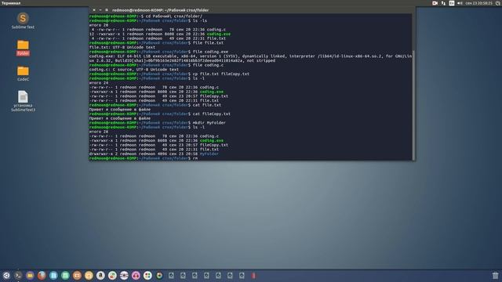Image resolution: width=502 pixels, height=282 pixels.
Task: Click the terminal vertical scrollbar
Action: (x=413, y=105)
